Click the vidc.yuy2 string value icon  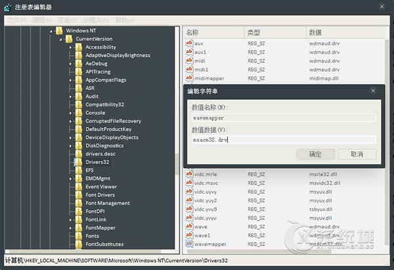(x=189, y=200)
